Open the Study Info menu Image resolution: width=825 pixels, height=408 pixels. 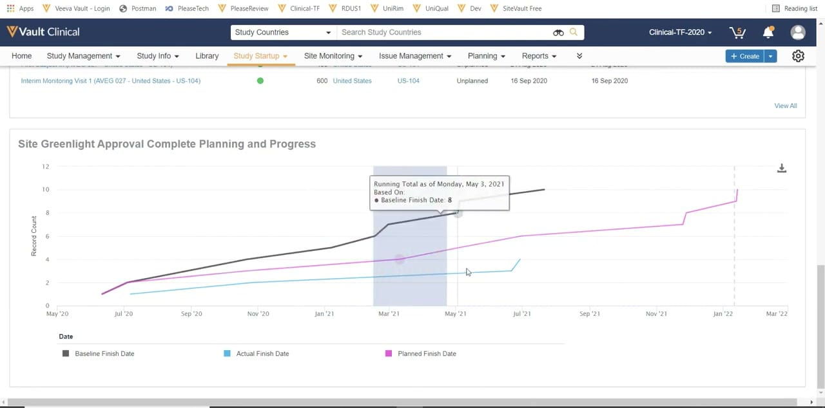point(158,56)
